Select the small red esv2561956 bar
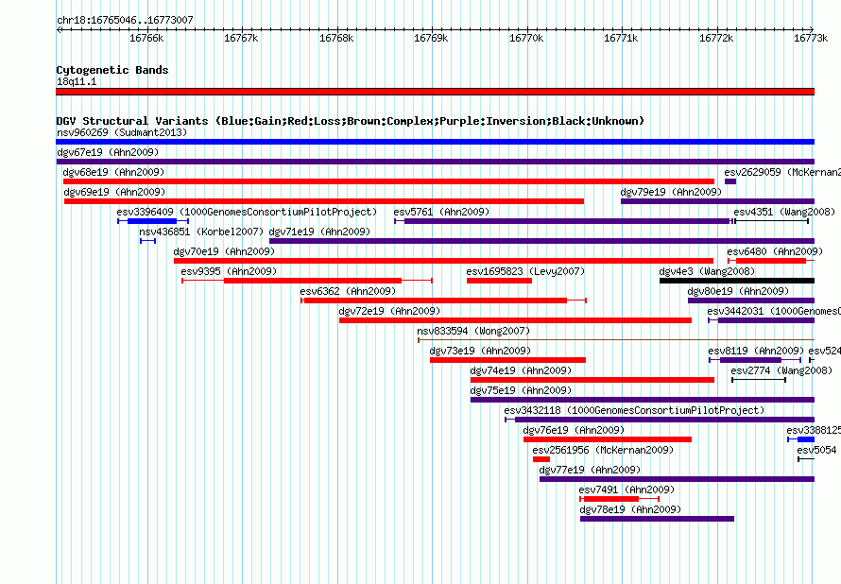841x584 pixels. pyautogui.click(x=541, y=459)
